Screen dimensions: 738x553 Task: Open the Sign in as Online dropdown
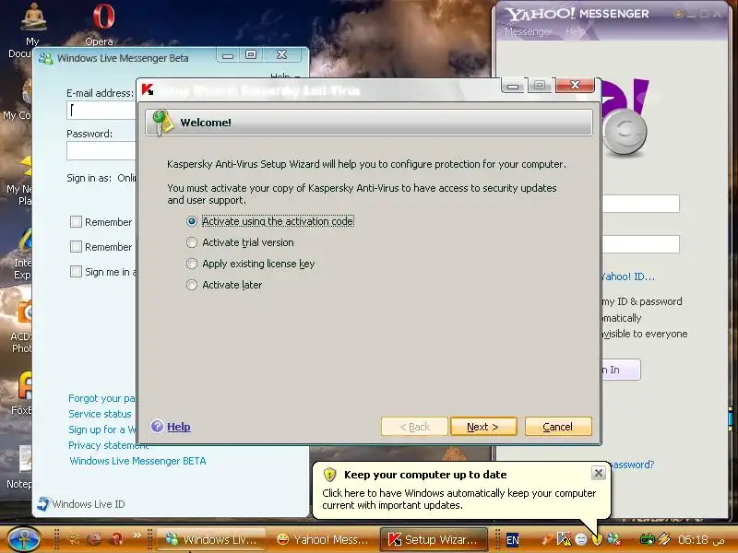click(x=126, y=178)
